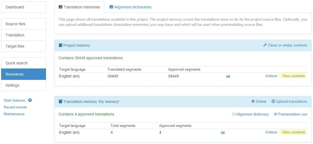
Task: View contents of Project memory
Action: pyautogui.click(x=293, y=76)
